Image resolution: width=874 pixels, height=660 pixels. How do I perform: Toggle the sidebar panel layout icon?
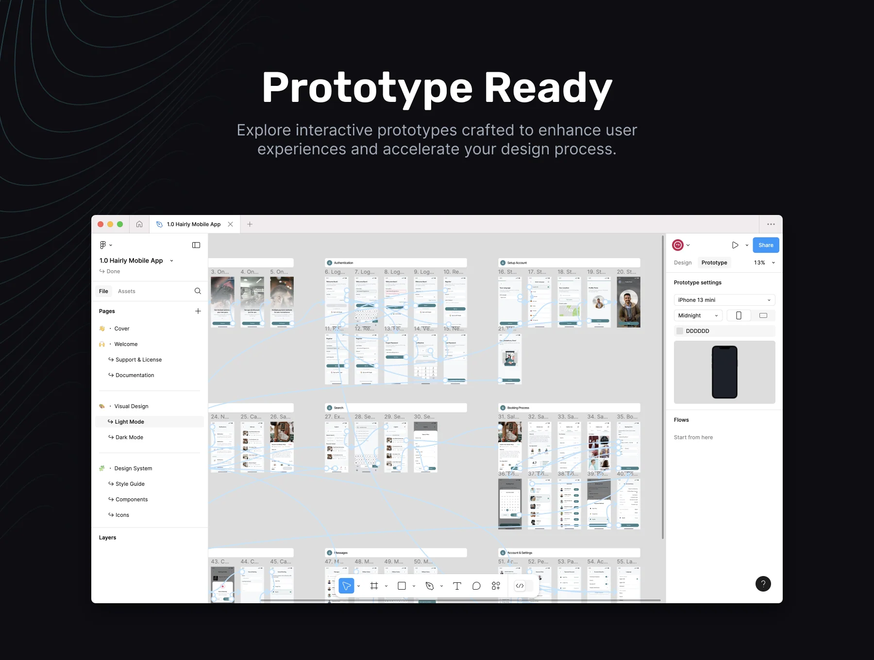click(196, 245)
